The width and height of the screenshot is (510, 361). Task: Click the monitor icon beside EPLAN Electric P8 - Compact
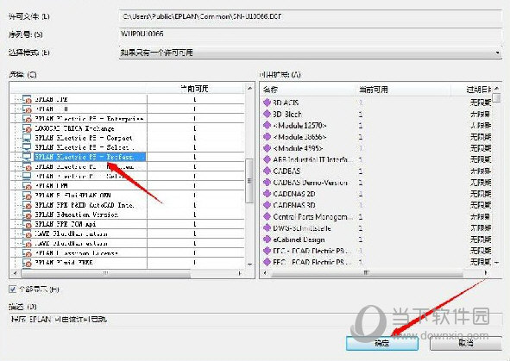tap(27, 138)
